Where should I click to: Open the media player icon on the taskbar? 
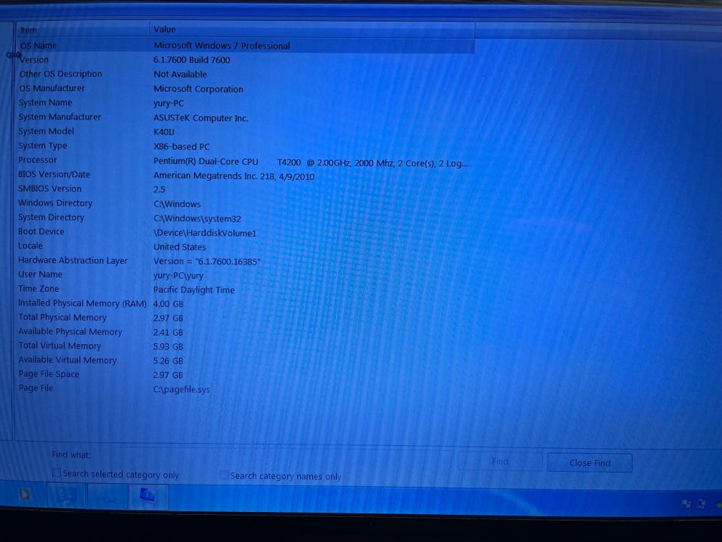point(24,495)
